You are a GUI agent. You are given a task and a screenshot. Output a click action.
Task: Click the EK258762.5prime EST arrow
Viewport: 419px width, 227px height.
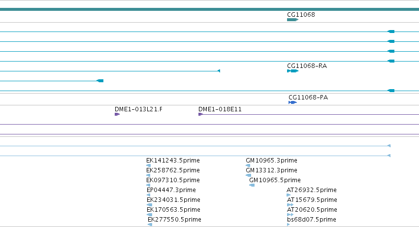[148, 175]
